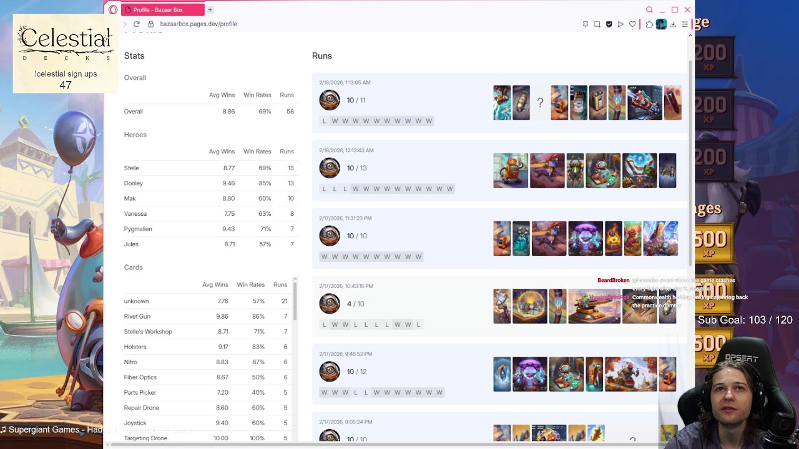
Task: Click the Runs section heading
Action: tap(322, 56)
